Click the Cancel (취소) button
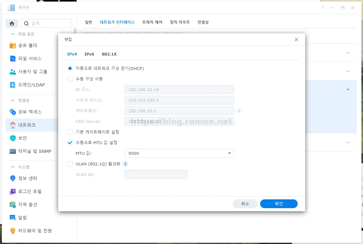Viewport: 363px width, 244px height. [245, 204]
